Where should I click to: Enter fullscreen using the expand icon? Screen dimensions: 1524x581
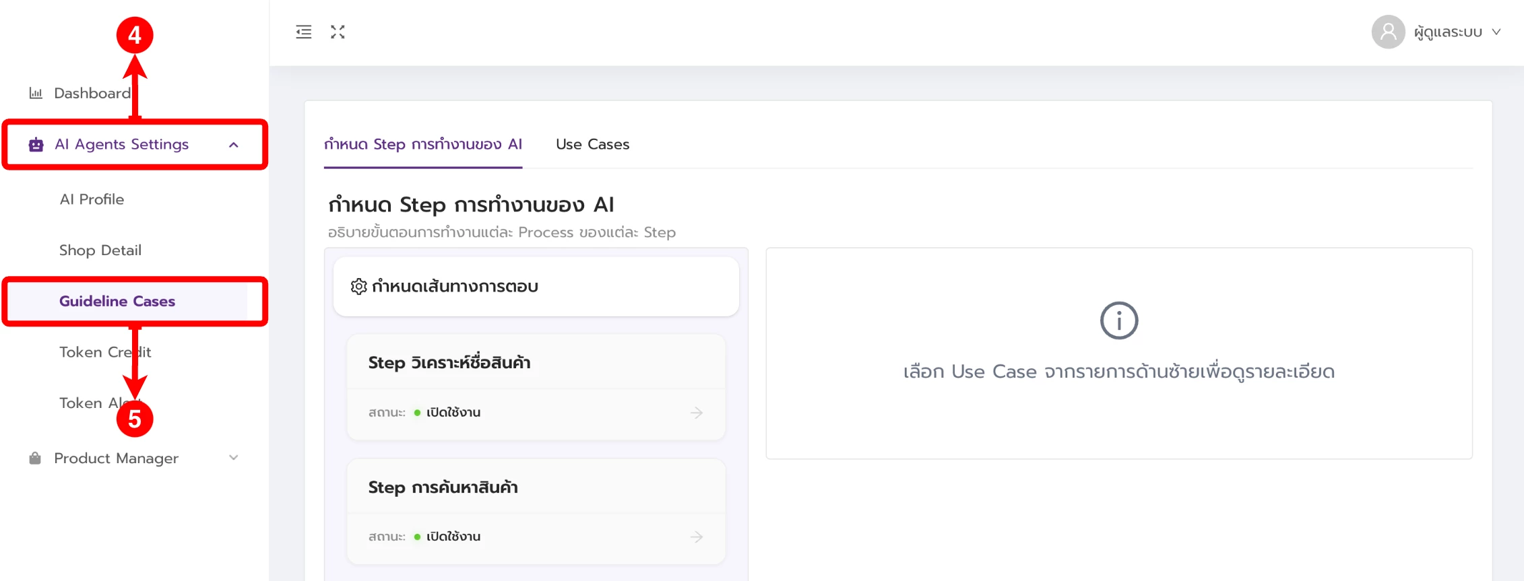click(x=338, y=32)
